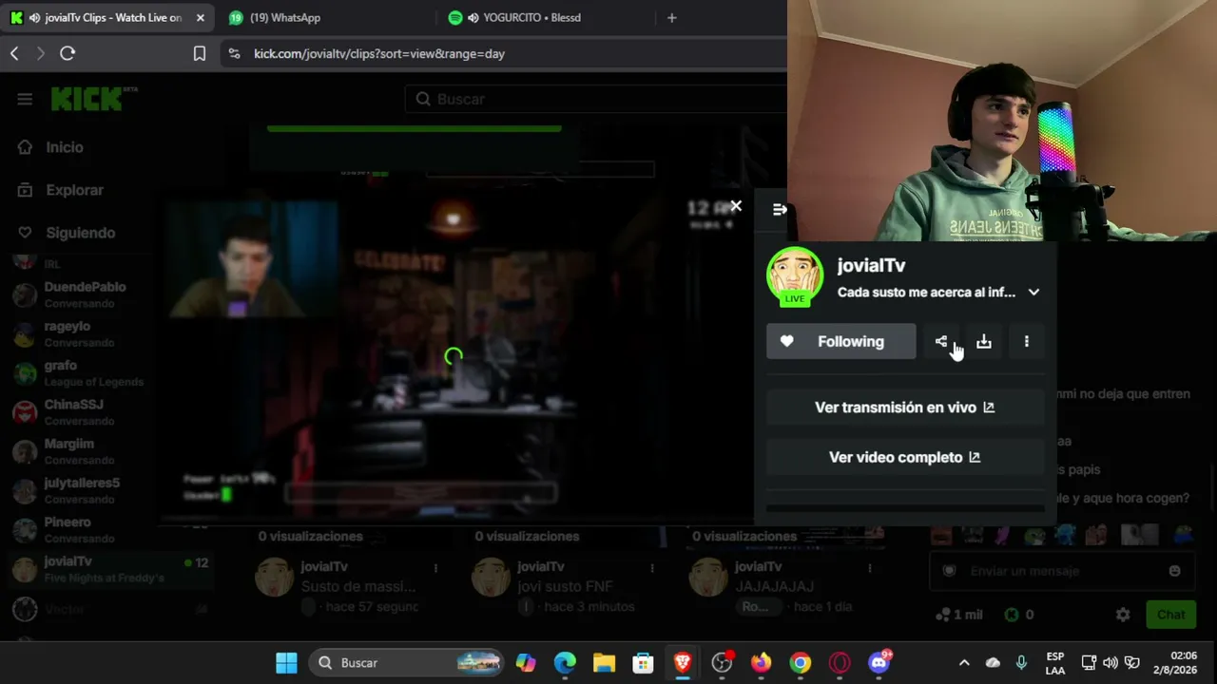Open rageylo channel in sidebar

click(109, 333)
